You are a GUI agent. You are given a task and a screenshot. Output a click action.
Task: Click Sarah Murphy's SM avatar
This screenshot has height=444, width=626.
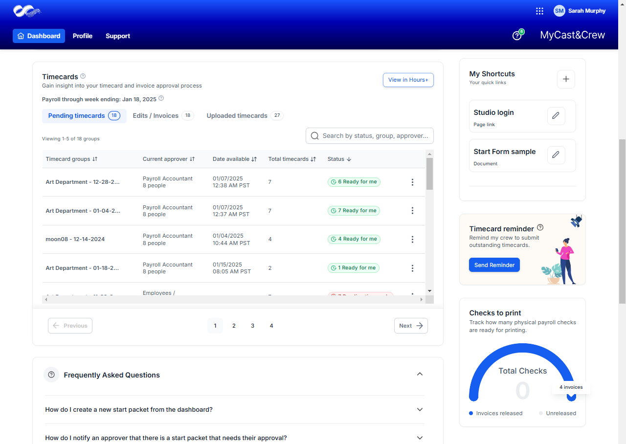(x=559, y=11)
